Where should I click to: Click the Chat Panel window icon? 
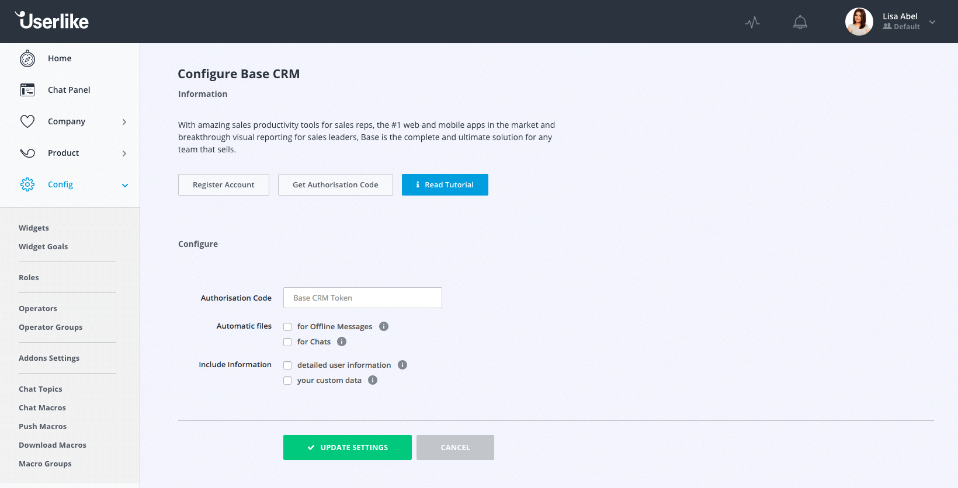pyautogui.click(x=27, y=90)
